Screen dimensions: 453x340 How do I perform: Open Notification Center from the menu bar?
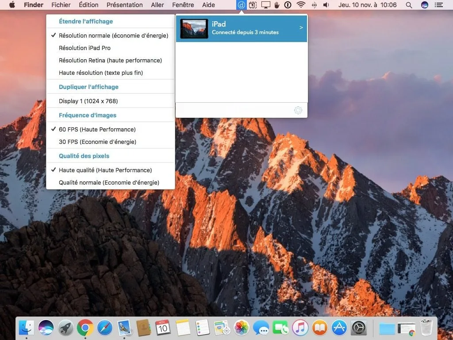pos(439,5)
